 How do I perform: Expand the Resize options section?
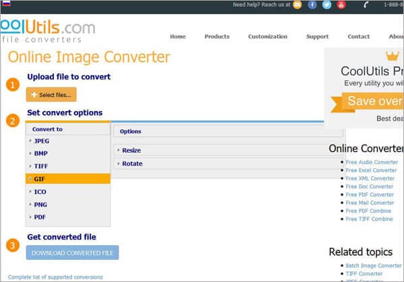[x=229, y=150]
